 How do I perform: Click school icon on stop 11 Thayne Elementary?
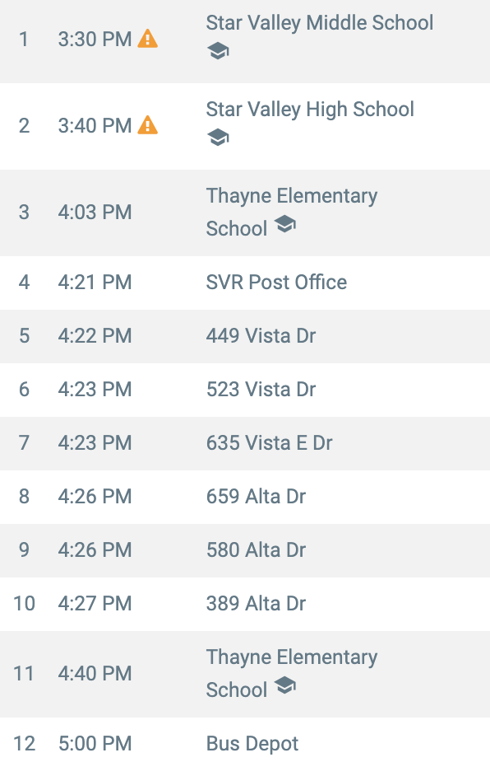click(285, 685)
